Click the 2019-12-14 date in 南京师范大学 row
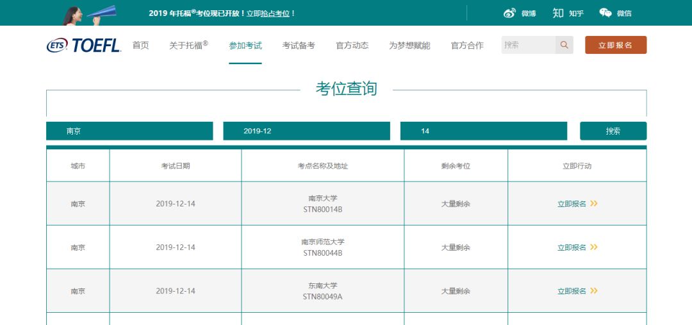This screenshot has width=692, height=325. pyautogui.click(x=176, y=247)
